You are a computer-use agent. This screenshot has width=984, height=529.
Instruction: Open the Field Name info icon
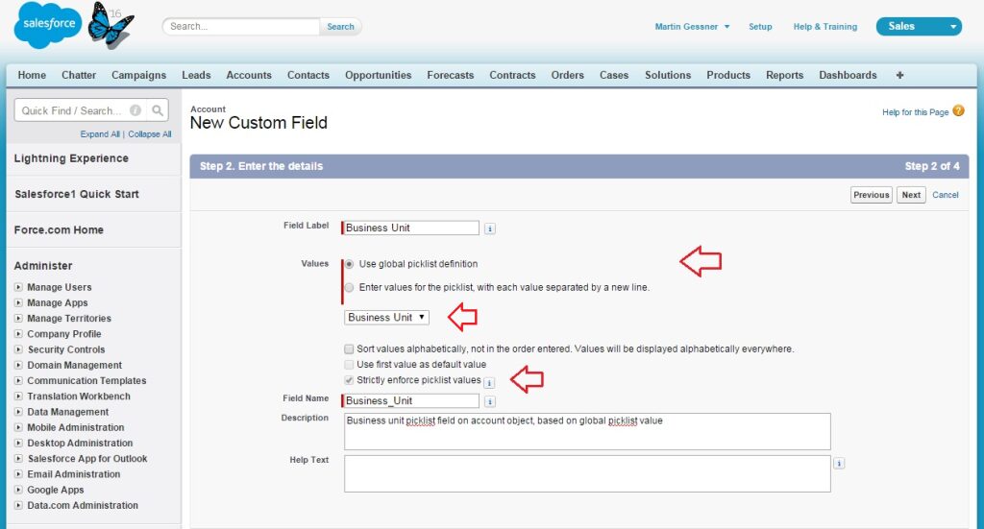tap(490, 401)
